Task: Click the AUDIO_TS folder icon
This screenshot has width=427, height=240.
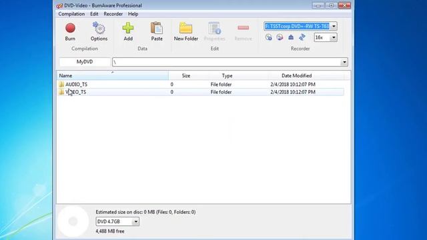Action: (61, 85)
